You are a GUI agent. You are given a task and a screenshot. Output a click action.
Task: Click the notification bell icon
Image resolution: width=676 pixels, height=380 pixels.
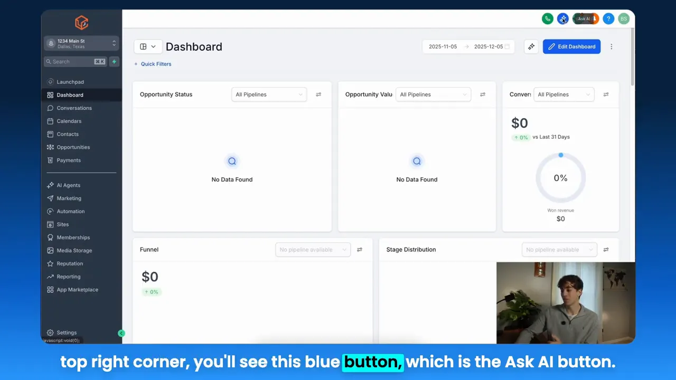[591, 18]
